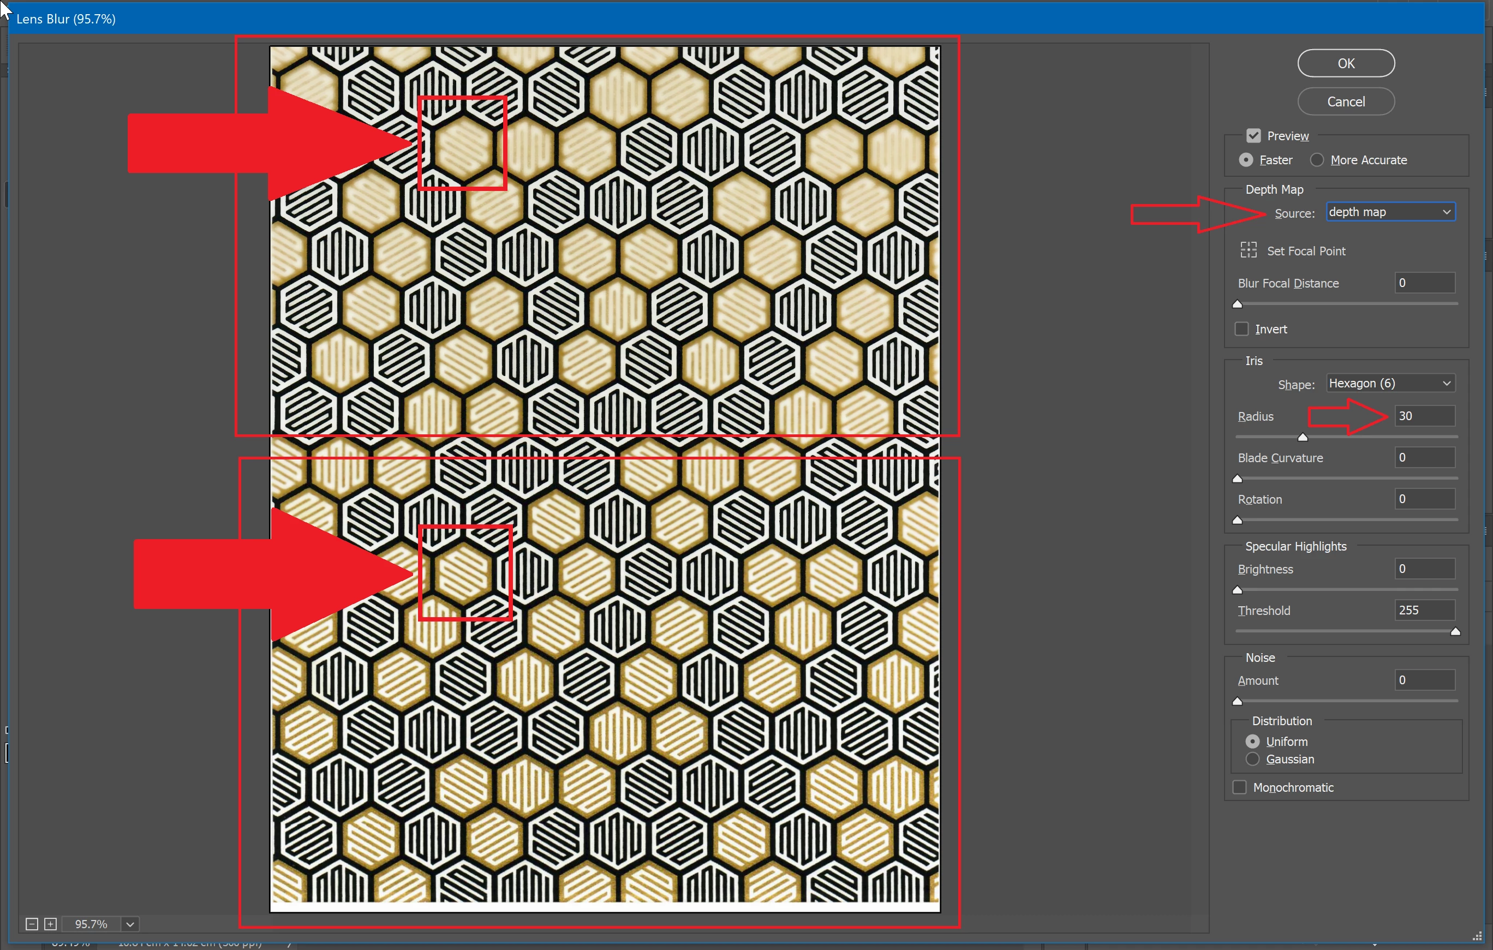1493x950 pixels.
Task: Select the More Accurate radio option
Action: (x=1317, y=160)
